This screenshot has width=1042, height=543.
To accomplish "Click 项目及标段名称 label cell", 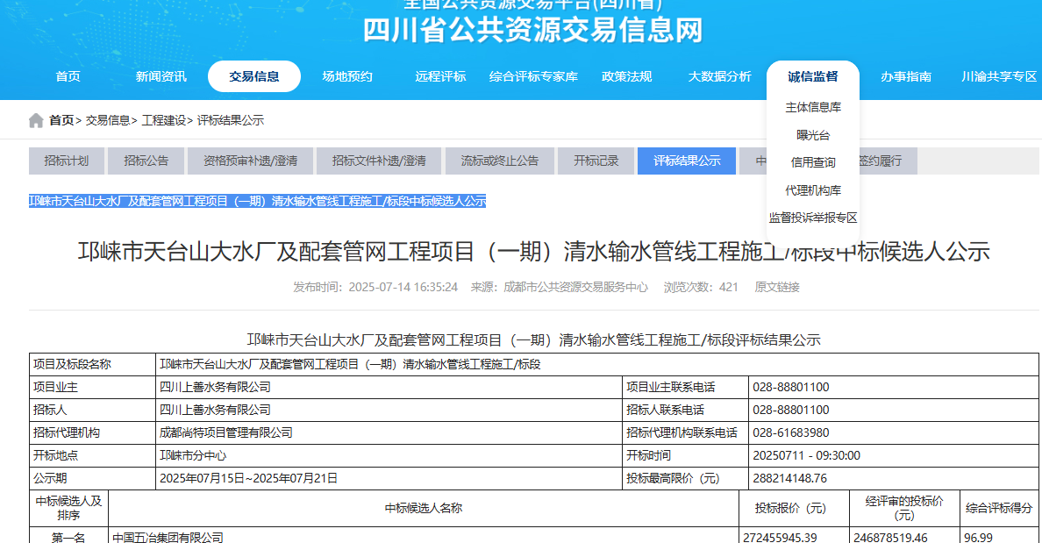I will (x=92, y=364).
